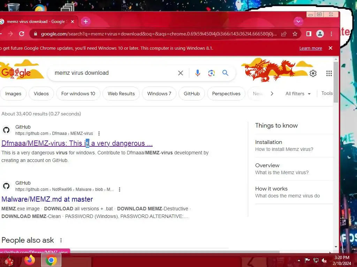Click the GitHub favicon of NotReal96 result

pos(6,186)
